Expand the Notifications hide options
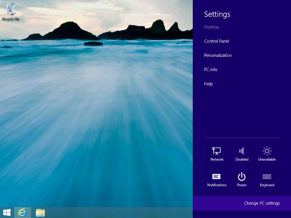 (x=217, y=180)
